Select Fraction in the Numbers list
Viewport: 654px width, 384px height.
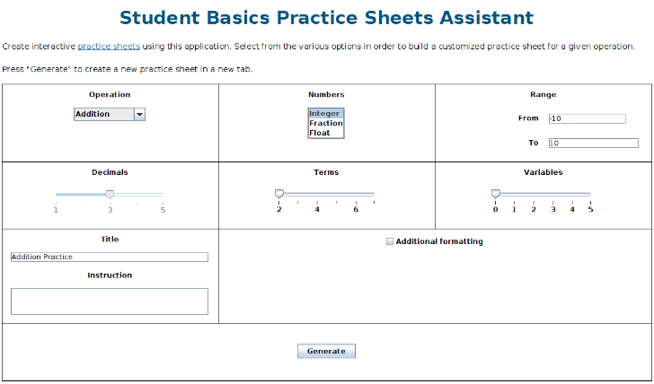tap(325, 123)
